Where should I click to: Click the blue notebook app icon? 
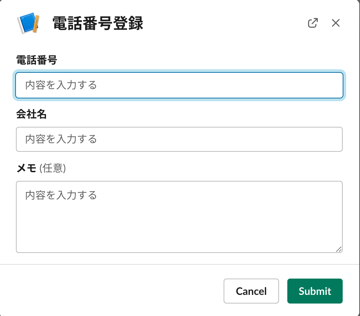coord(28,23)
